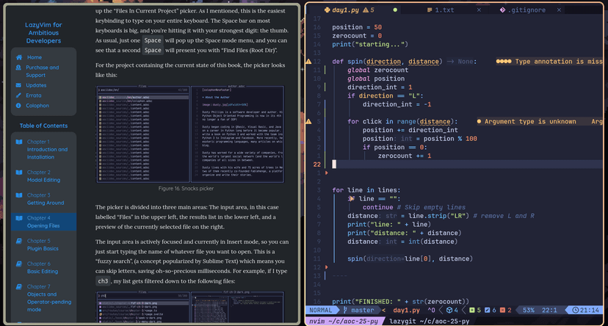Screen dimensions: 608x326
Task: Click the git icon on .gitignore tab
Action: click(502, 10)
